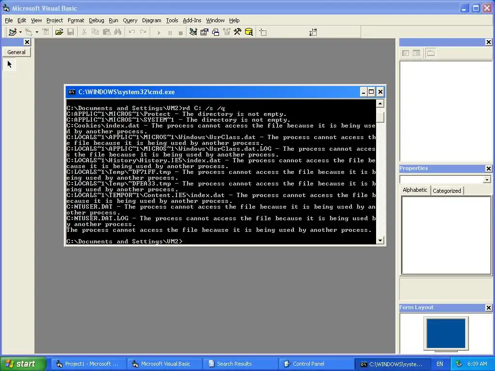Open the Form Layout Window toolbar icon
The width and height of the screenshot is (495, 371).
[216, 32]
